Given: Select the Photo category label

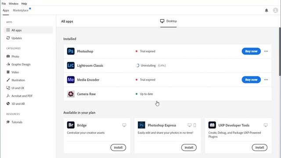Looking at the screenshot, I should pos(15,57).
